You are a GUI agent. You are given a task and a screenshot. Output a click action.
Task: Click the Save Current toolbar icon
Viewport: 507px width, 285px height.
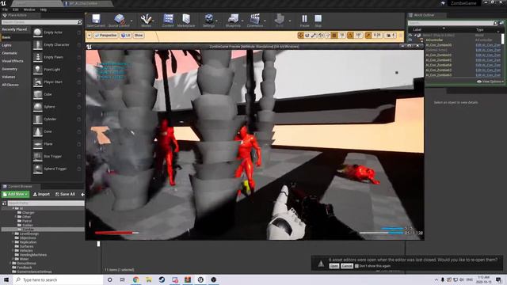pyautogui.click(x=96, y=20)
